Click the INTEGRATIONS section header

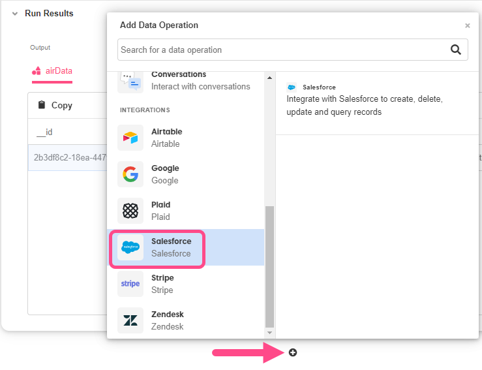coord(145,110)
